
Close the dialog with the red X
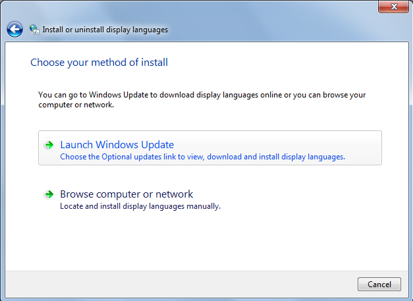coord(393,7)
